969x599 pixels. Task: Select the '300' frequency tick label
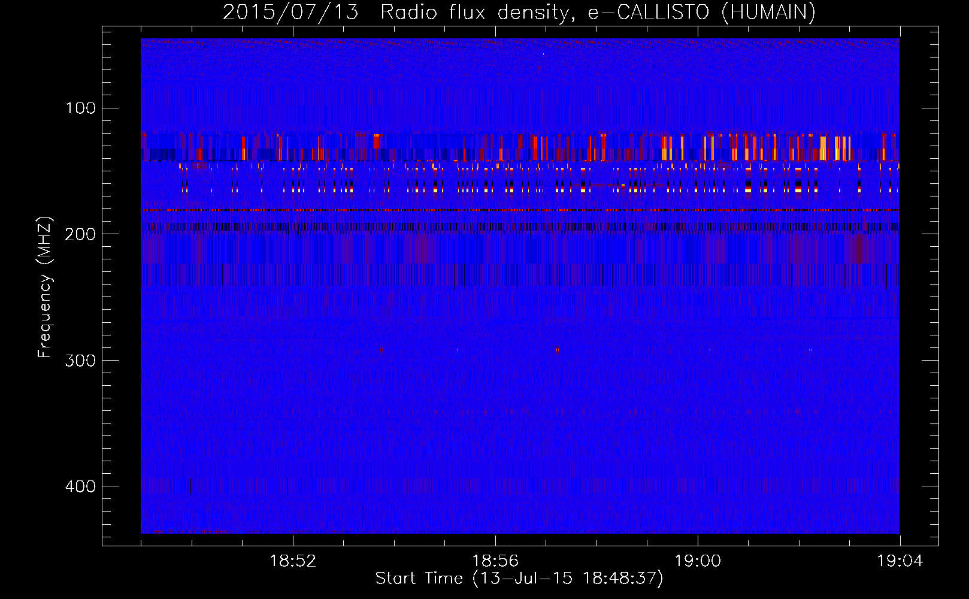[80, 360]
